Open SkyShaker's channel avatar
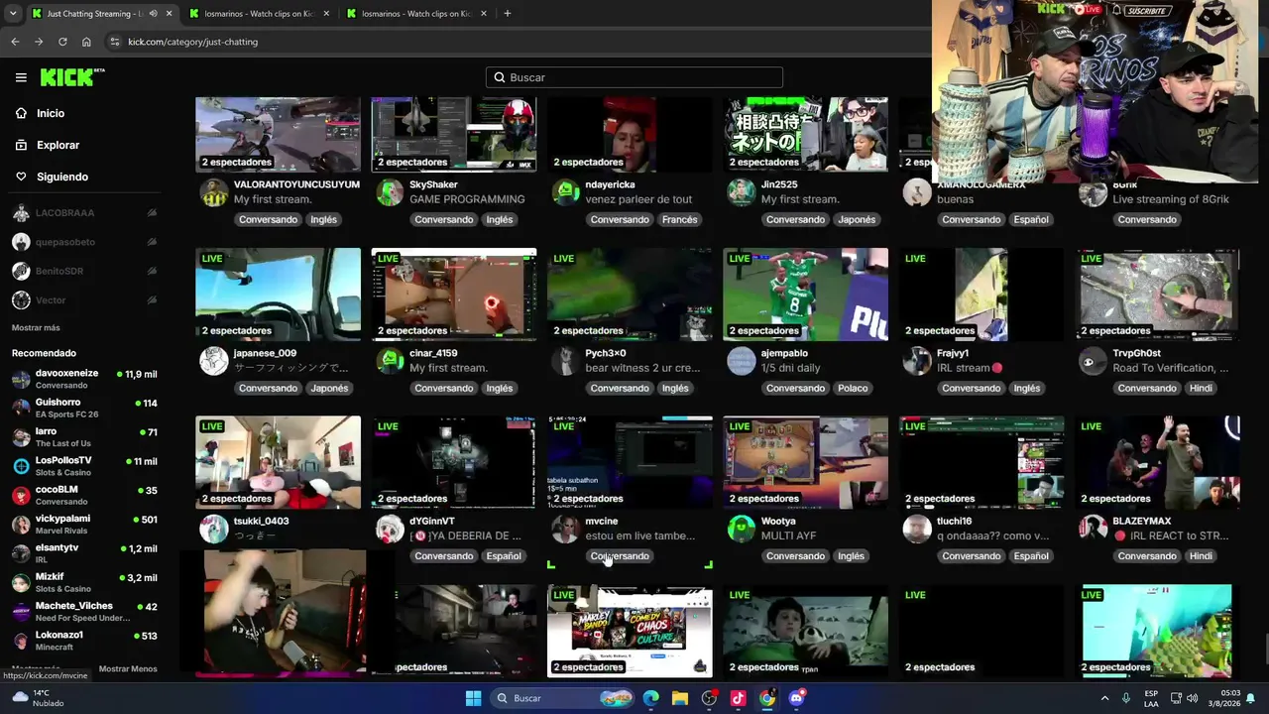 pos(390,192)
